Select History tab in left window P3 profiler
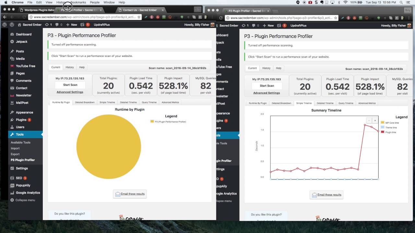This screenshot has width=415, height=233. (70, 67)
